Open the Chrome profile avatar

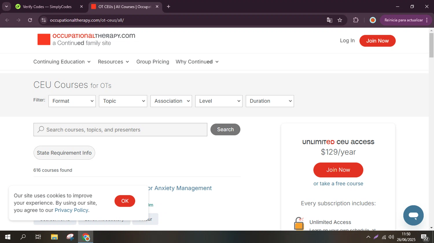(373, 20)
